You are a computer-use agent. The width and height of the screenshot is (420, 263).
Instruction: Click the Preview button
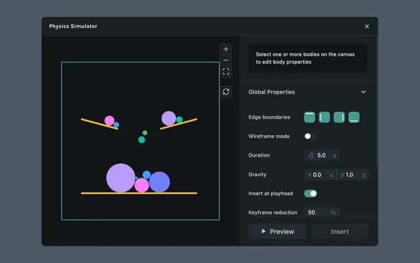(277, 232)
